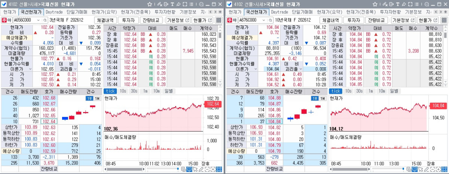Zoom in left chart with plus icon
This screenshot has width=449, height=174.
[x=213, y=170]
